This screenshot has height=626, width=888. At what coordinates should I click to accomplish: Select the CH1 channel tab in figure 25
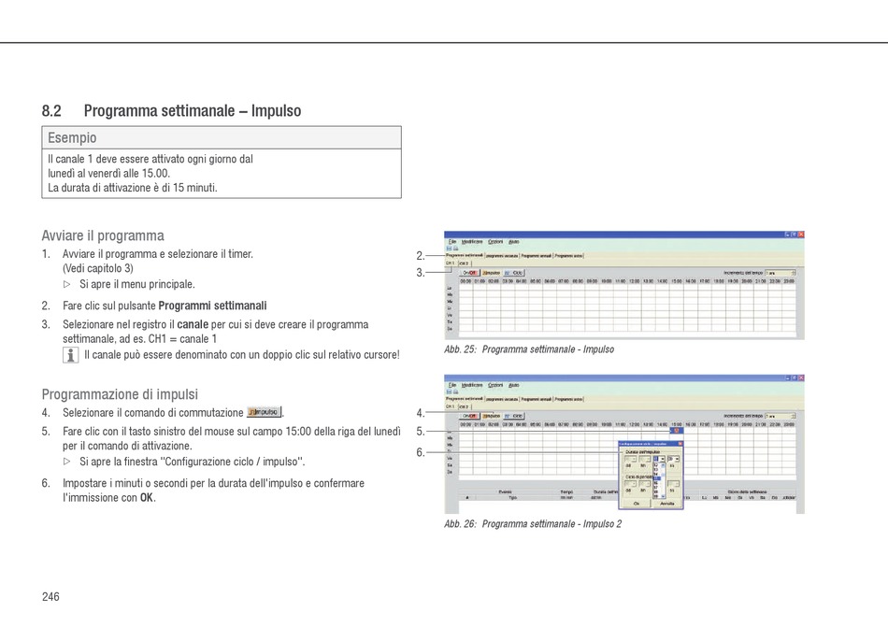pos(451,263)
